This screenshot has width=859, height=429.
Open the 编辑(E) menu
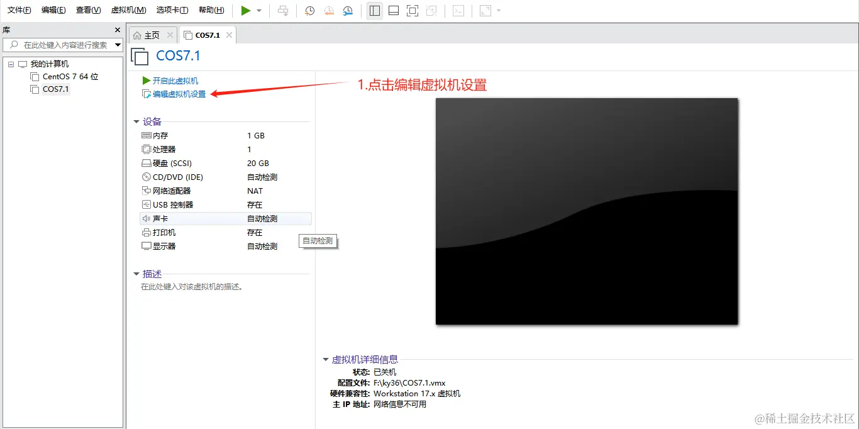coord(53,10)
